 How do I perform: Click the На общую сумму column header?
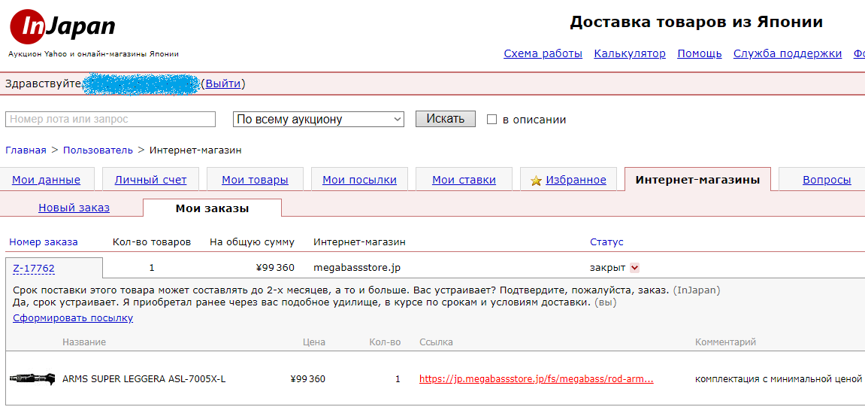click(252, 242)
